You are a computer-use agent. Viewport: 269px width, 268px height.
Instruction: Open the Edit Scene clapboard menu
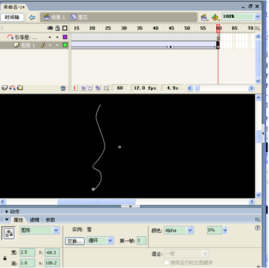[204, 17]
